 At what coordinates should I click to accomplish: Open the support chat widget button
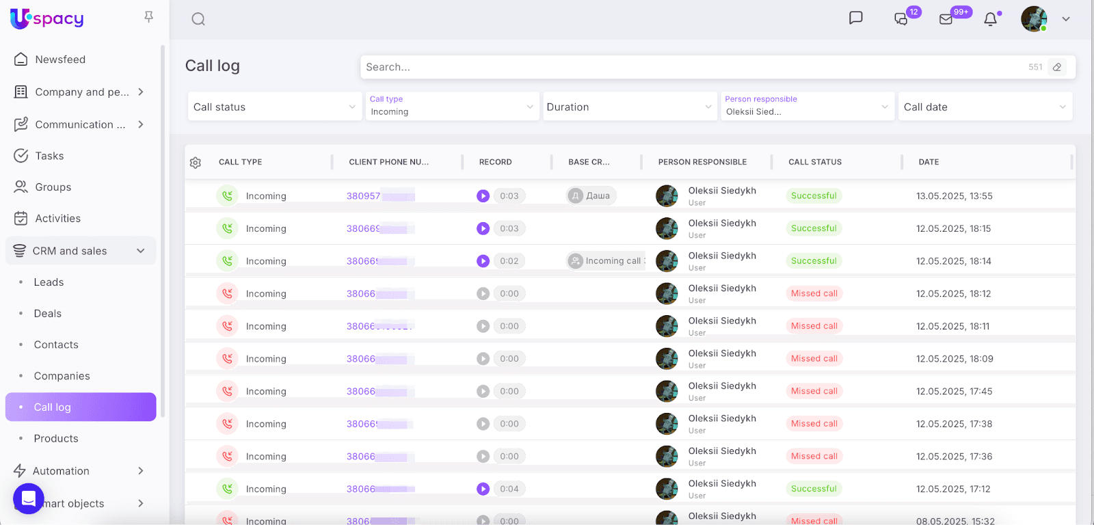29,498
